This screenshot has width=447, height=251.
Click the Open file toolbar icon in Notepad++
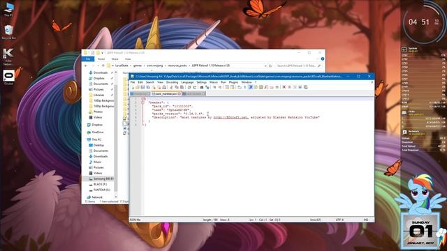(138, 87)
